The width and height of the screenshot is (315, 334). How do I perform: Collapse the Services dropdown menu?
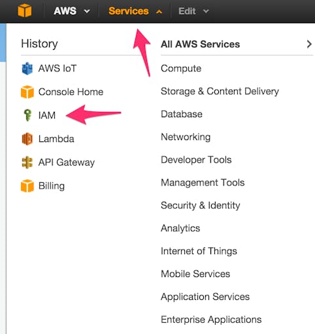click(x=135, y=11)
